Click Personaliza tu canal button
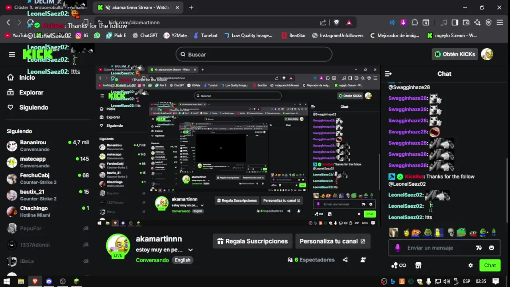510x287 pixels. pyautogui.click(x=332, y=241)
